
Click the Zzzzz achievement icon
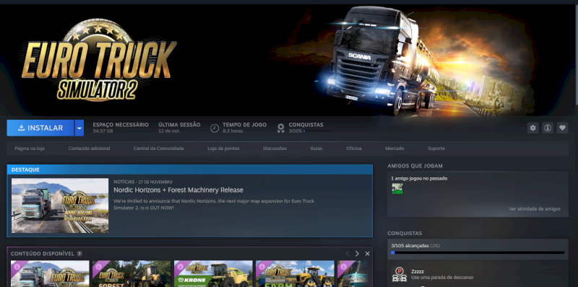pyautogui.click(x=400, y=275)
